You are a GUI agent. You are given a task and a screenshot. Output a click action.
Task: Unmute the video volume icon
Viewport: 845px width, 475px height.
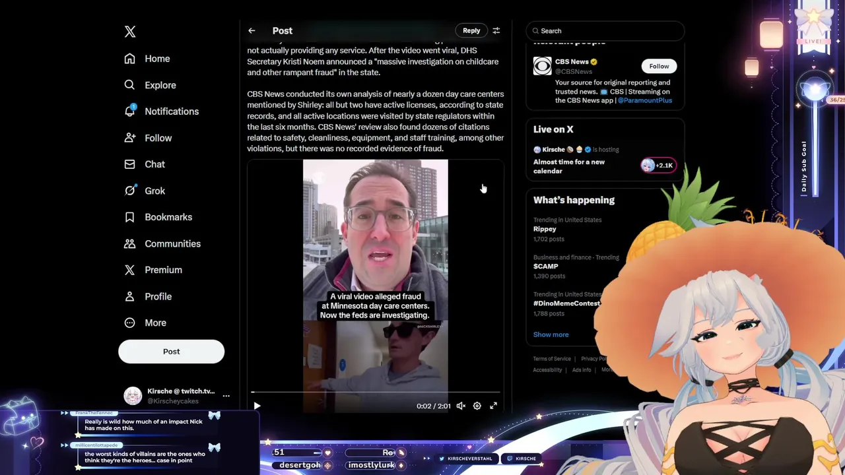pos(461,406)
